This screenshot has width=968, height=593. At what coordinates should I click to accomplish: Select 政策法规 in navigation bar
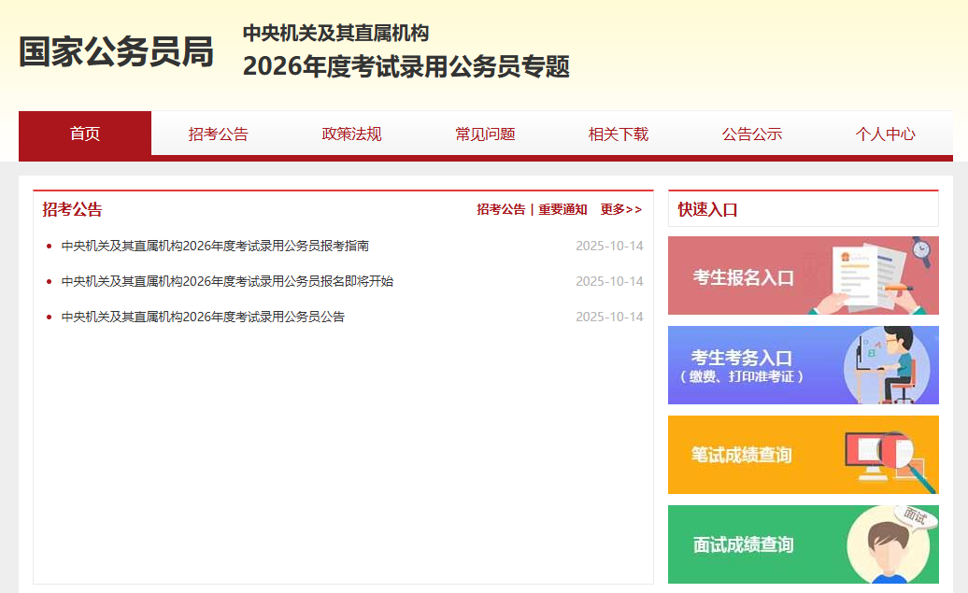tap(351, 134)
